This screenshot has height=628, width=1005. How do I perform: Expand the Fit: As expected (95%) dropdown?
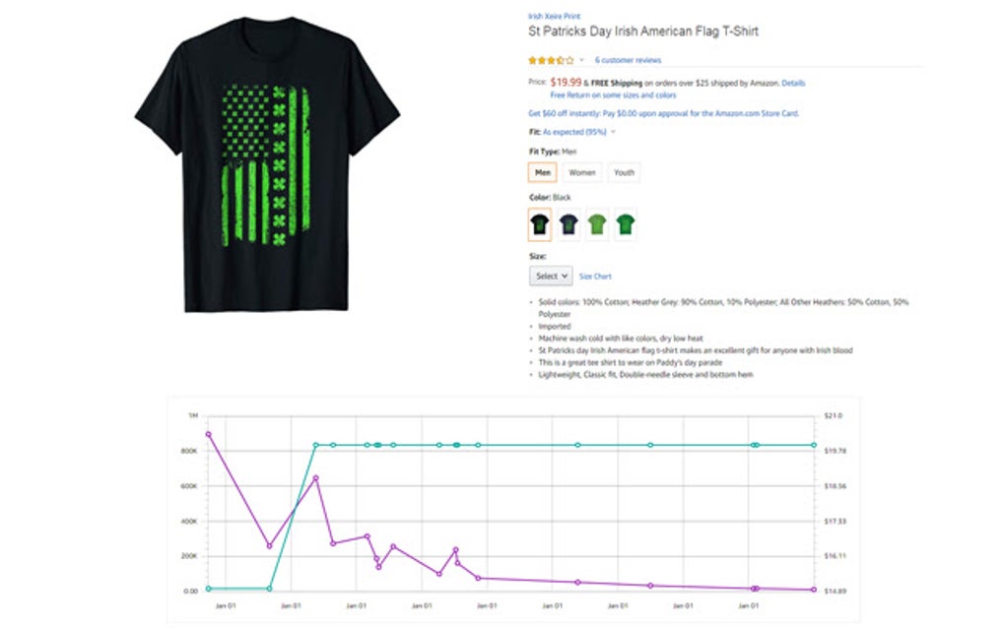click(613, 131)
